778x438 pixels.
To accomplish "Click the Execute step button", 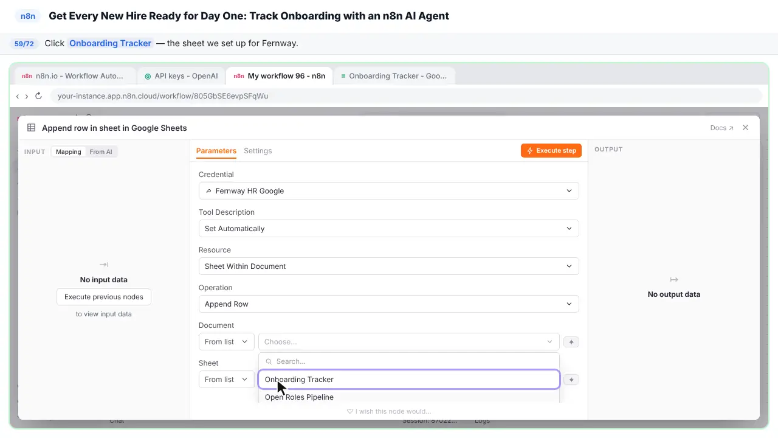I will click(551, 151).
